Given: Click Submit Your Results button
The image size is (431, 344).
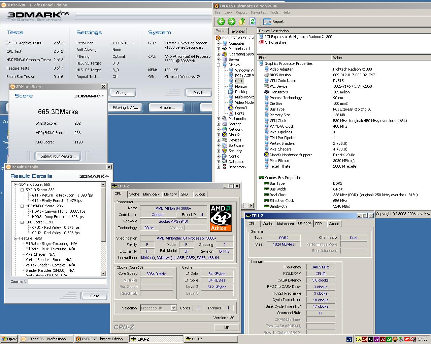Looking at the screenshot, I should click(58, 156).
